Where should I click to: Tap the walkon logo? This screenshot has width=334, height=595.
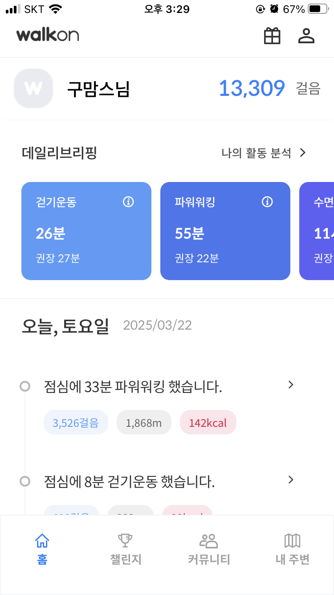pos(48,35)
